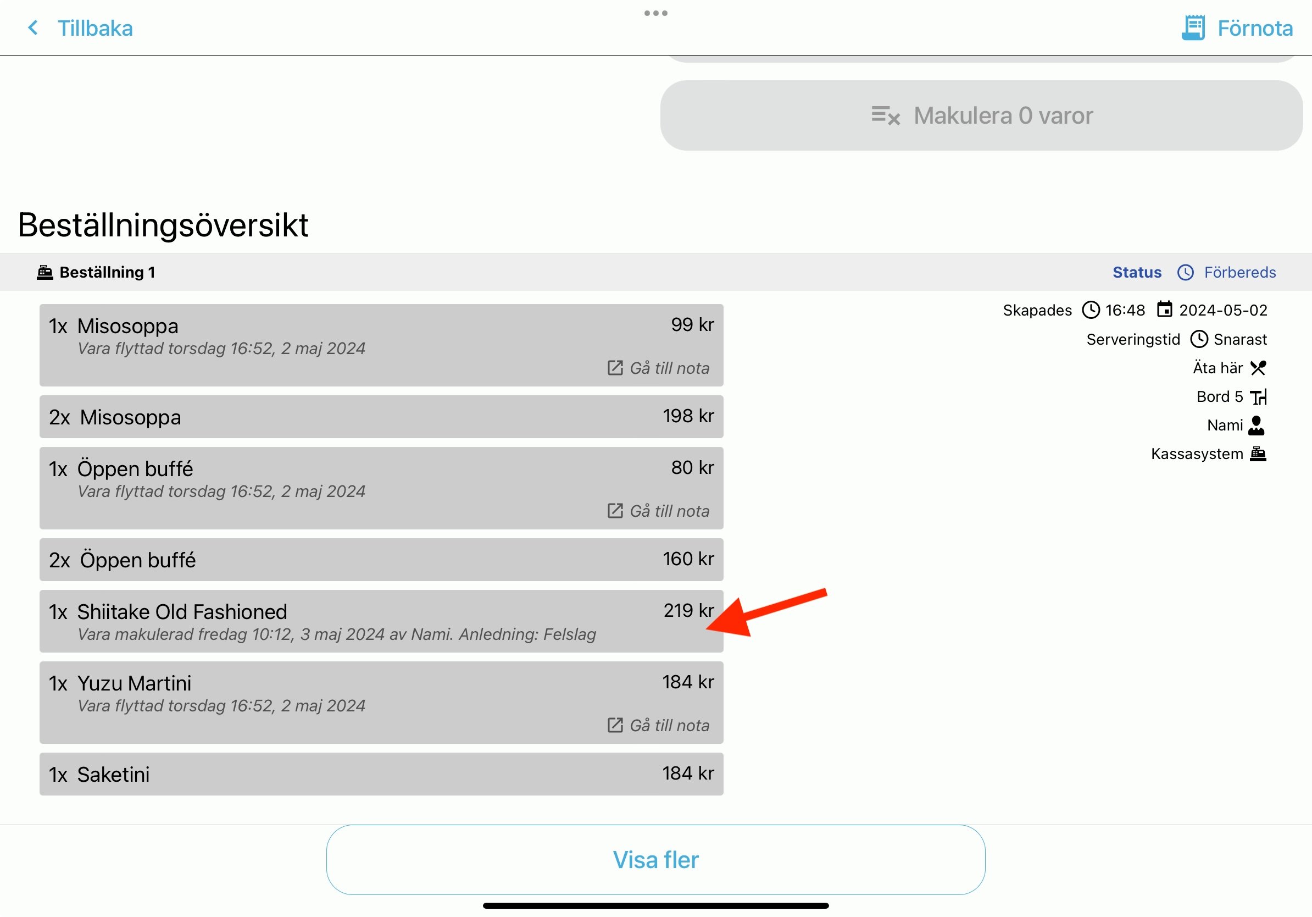The height and width of the screenshot is (917, 1312).
Task: Tap the calendar icon beside 2024-05-02
Action: (1164, 310)
